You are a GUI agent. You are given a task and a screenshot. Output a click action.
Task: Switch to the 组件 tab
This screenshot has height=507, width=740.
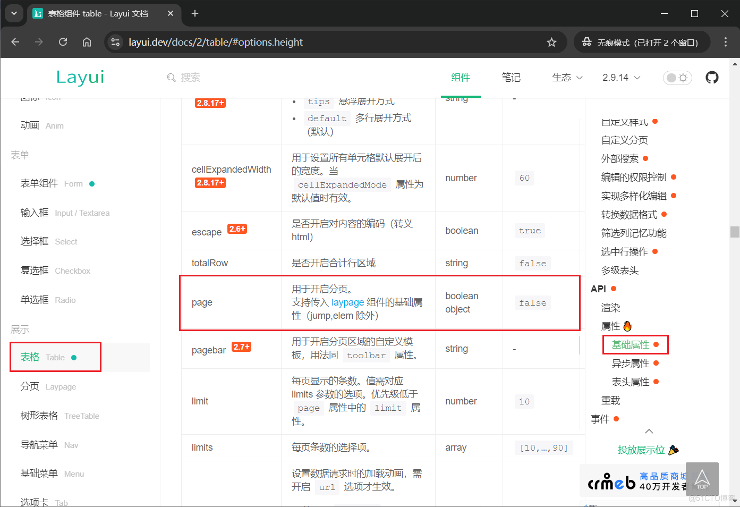[x=461, y=78]
